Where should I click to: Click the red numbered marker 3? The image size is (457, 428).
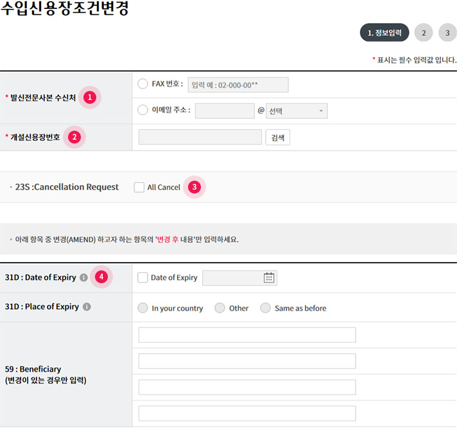pyautogui.click(x=194, y=187)
